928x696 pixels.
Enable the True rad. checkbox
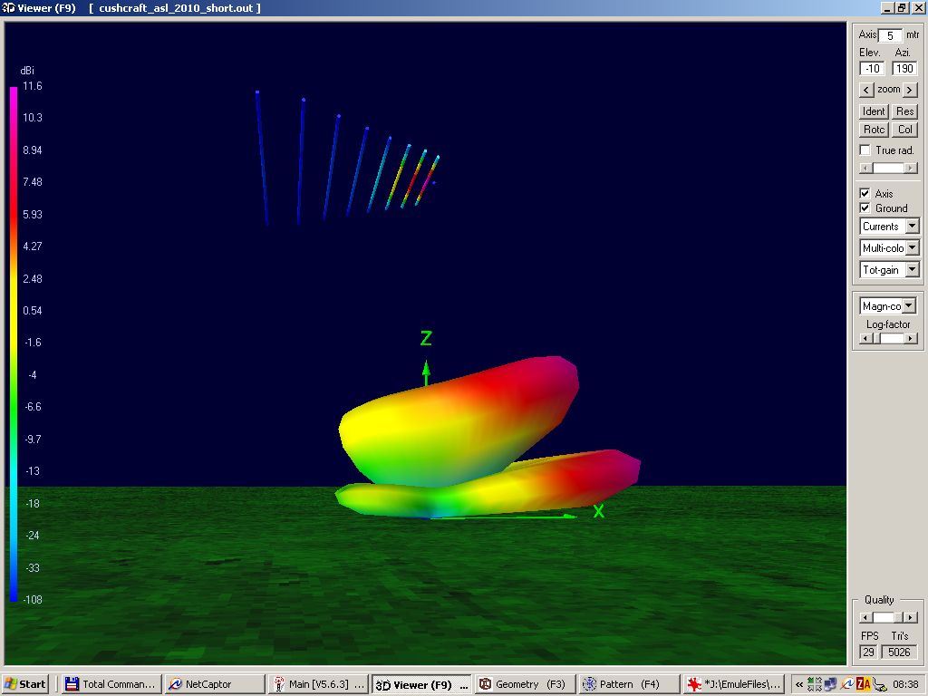click(x=865, y=150)
